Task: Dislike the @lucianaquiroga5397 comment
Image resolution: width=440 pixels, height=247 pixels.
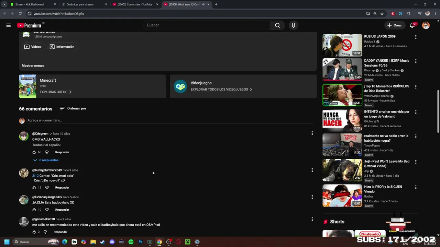Action: click(47, 210)
